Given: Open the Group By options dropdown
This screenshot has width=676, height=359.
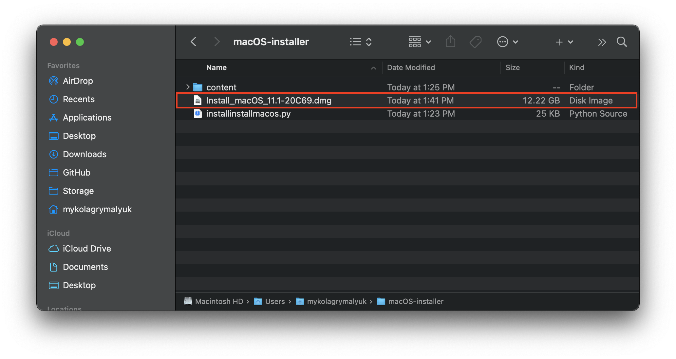Looking at the screenshot, I should tap(420, 42).
